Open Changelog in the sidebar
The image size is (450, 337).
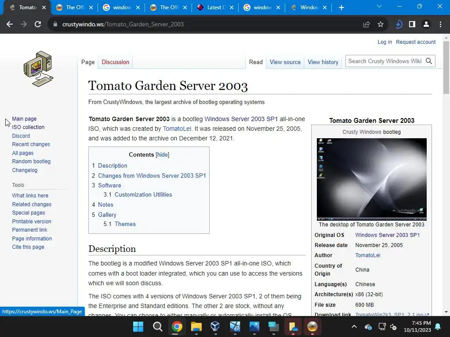click(25, 170)
